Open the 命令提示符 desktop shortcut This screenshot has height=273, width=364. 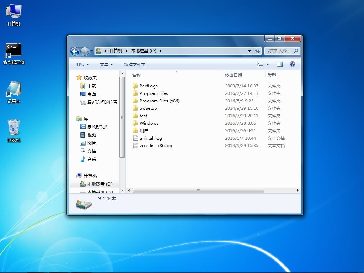[14, 54]
